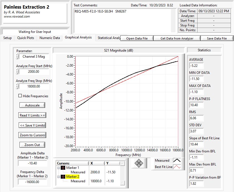Click the P-P FLATNESS value 10.40
Image resolution: width=234 pixels, height=192 pixels.
[x=196, y=105]
